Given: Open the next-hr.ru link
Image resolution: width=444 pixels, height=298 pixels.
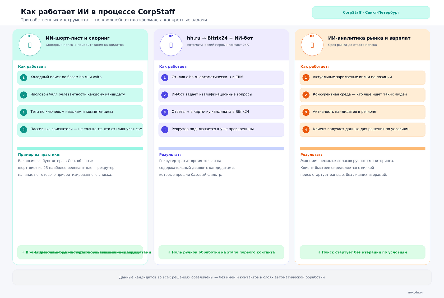Looking at the screenshot, I should tap(415, 292).
